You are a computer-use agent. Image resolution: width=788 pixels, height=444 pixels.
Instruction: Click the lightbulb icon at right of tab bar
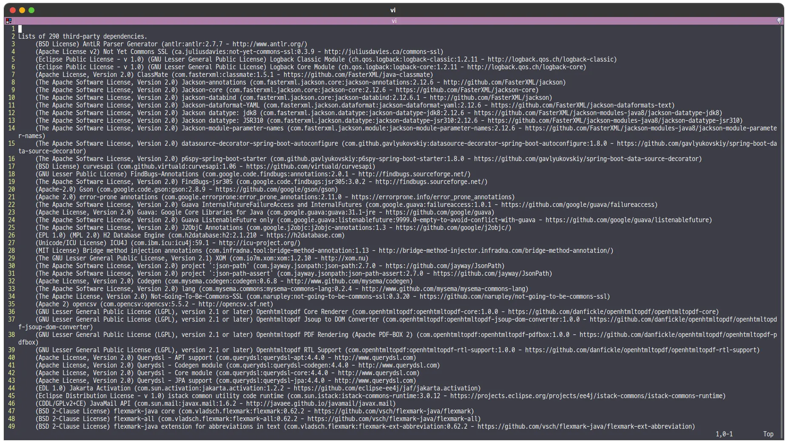click(779, 21)
